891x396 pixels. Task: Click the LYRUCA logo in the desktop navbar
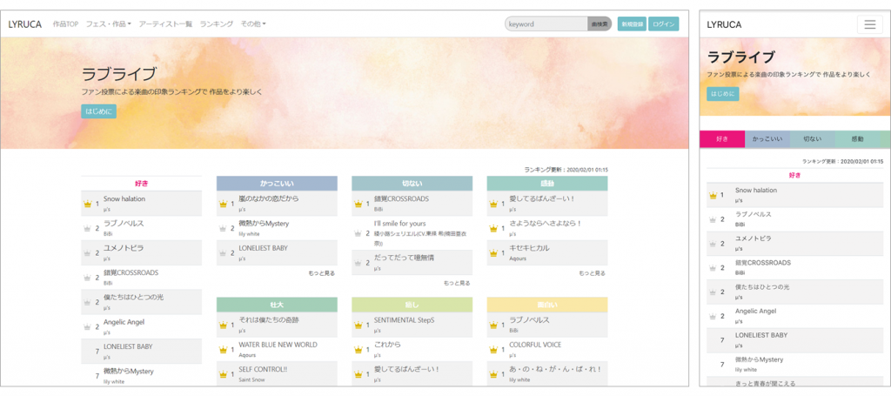click(x=25, y=23)
